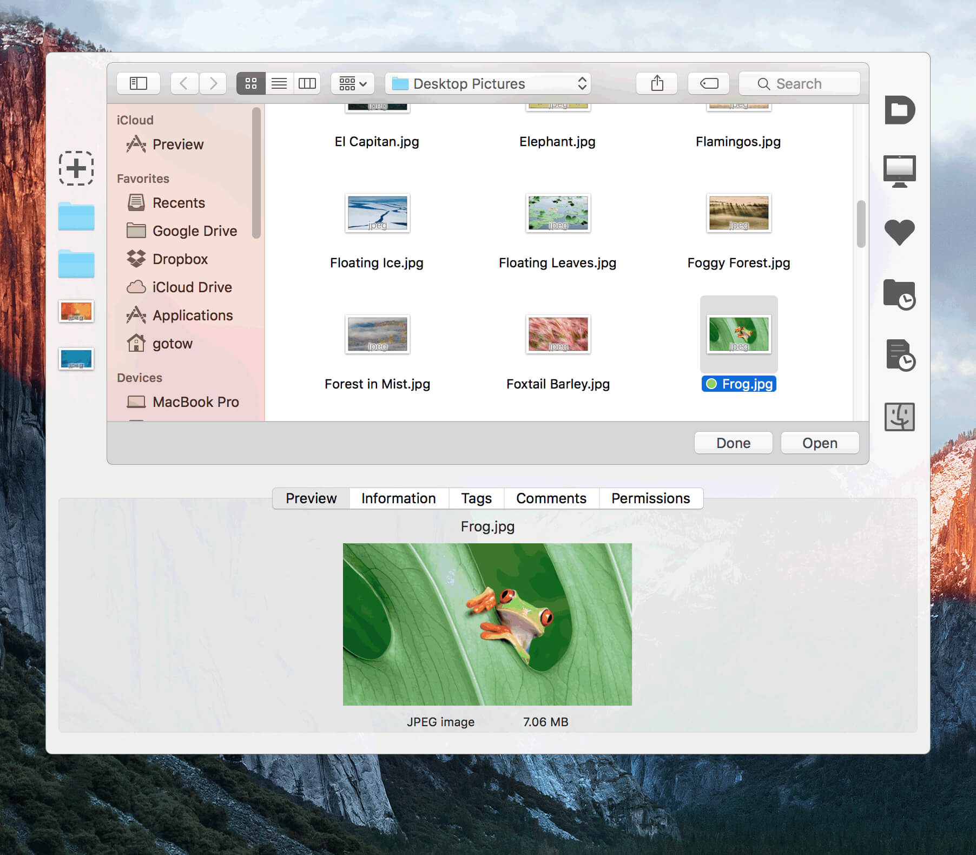
Task: Select Preview under iCloud in sidebar
Action: [x=177, y=144]
